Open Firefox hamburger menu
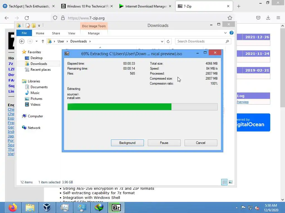 pos(278,18)
